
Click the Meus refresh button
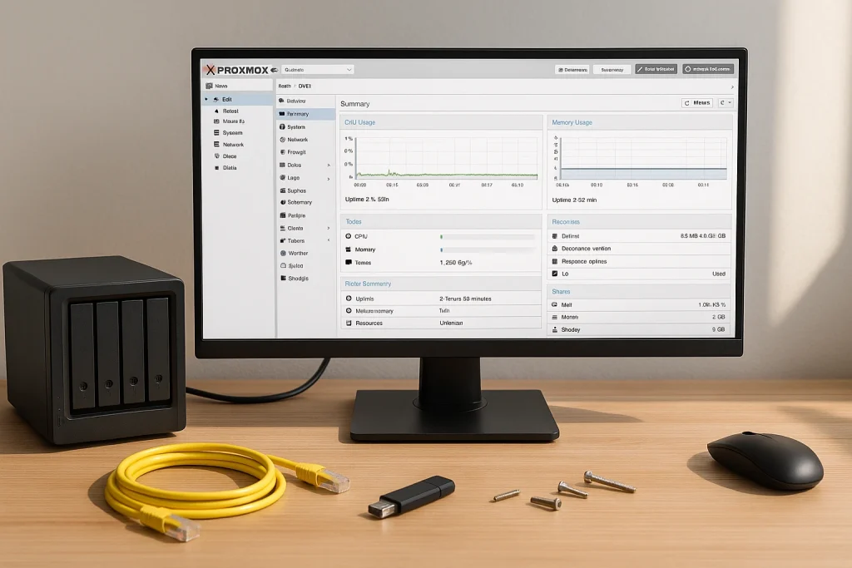(x=696, y=102)
